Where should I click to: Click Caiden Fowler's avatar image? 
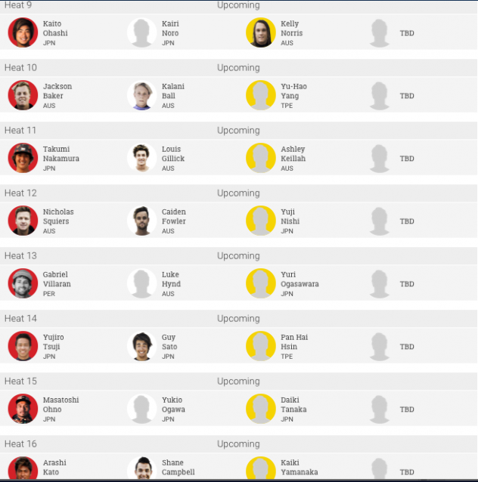pyautogui.click(x=142, y=221)
